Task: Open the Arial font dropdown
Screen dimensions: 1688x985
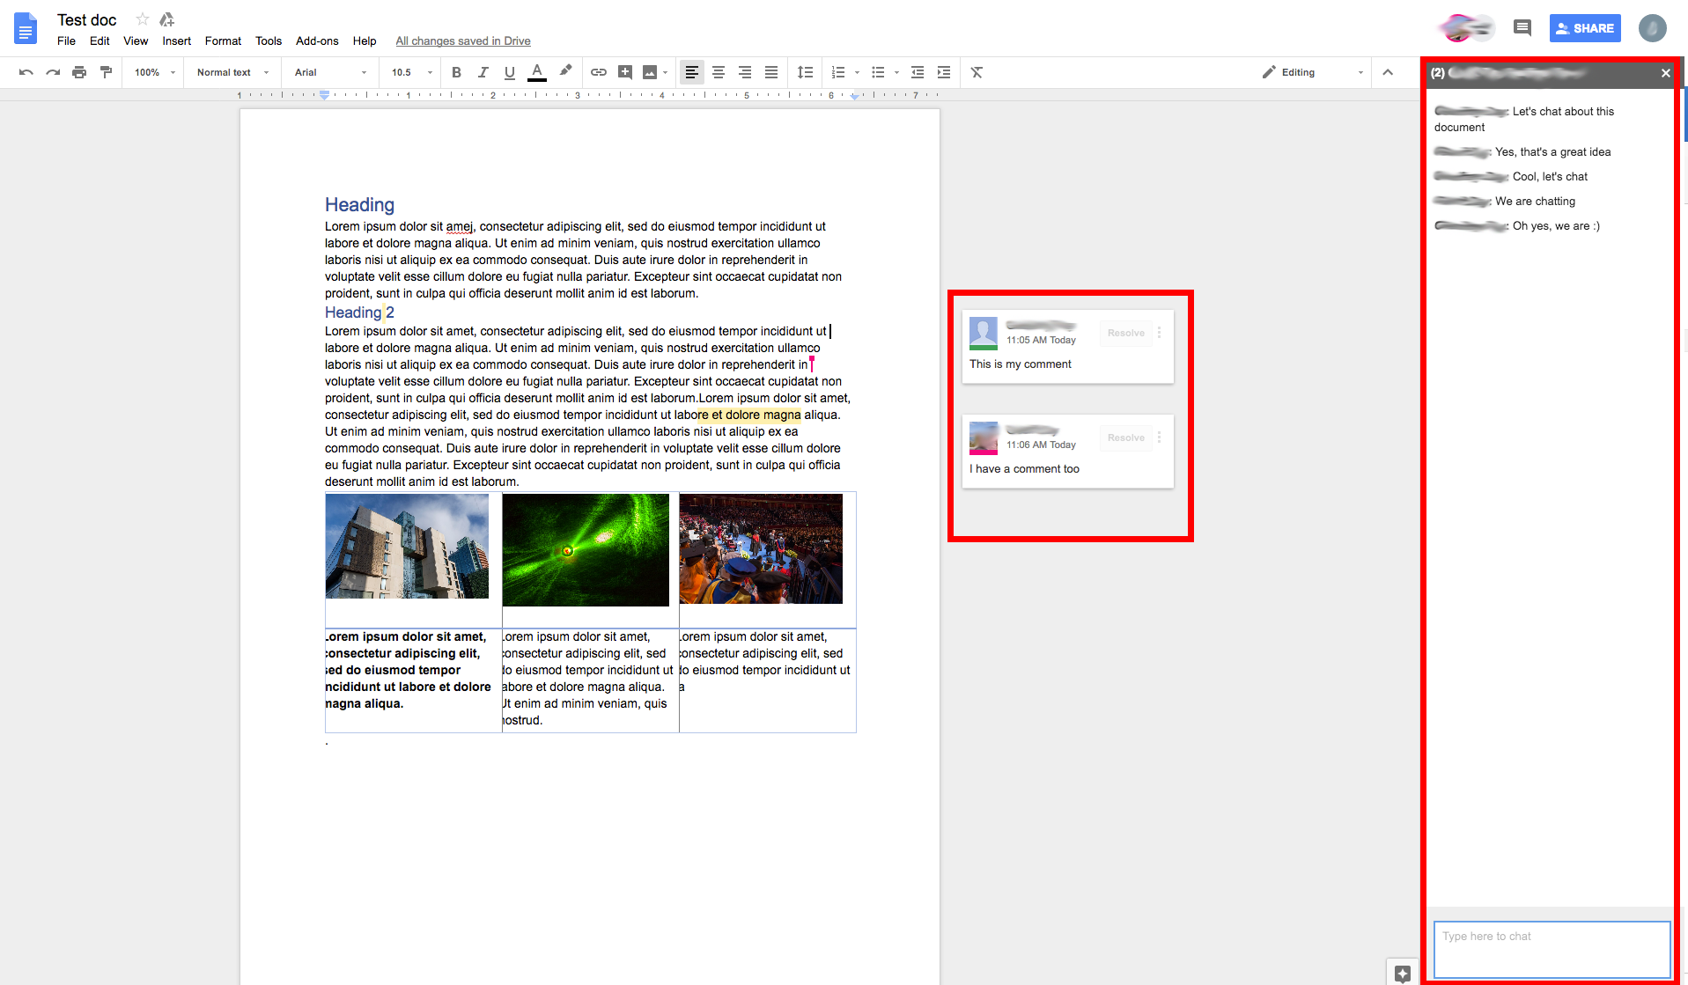Action: (330, 72)
